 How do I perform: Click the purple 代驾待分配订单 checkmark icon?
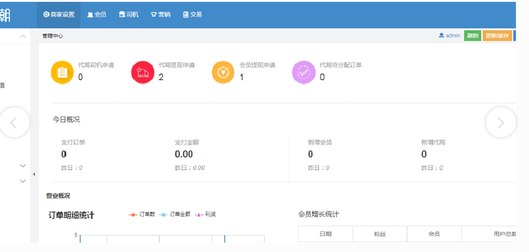(304, 72)
